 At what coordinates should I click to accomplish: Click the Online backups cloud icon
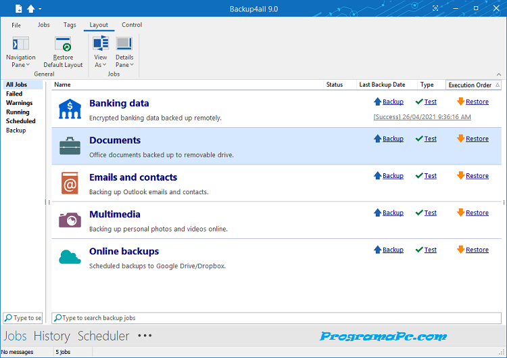coord(70,257)
